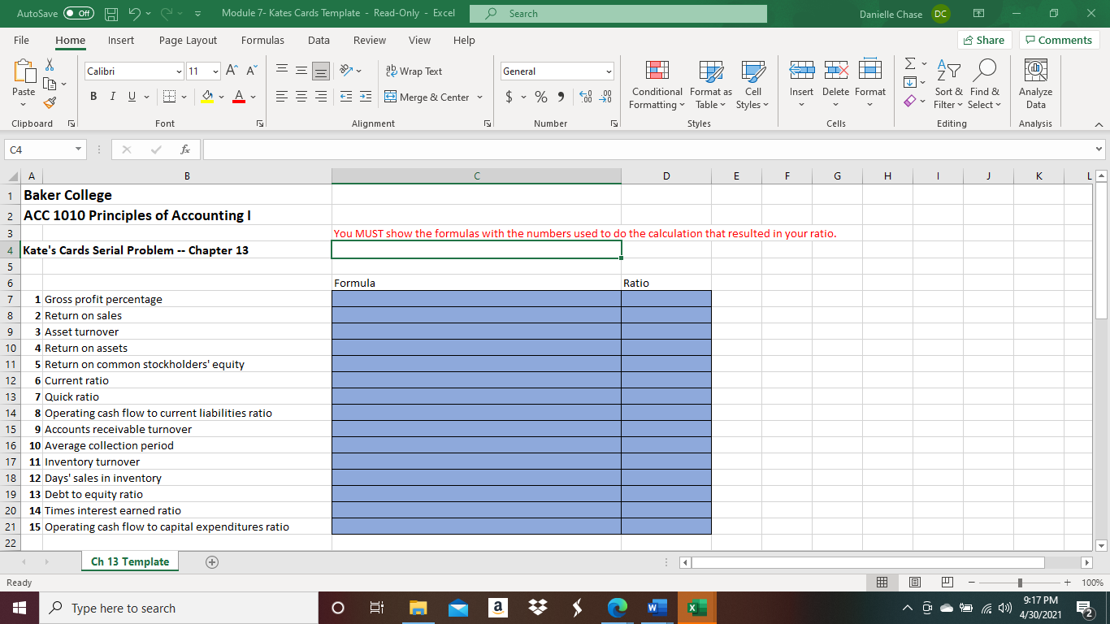
Task: Click the Increase Indent icon
Action: coord(366,97)
